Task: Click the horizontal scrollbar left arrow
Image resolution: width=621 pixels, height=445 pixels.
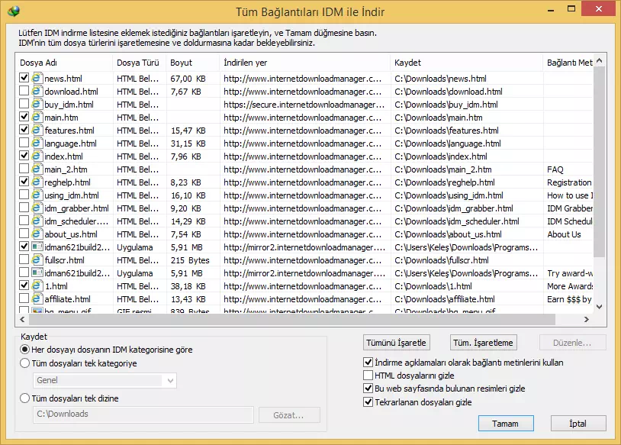Action: click(x=22, y=319)
